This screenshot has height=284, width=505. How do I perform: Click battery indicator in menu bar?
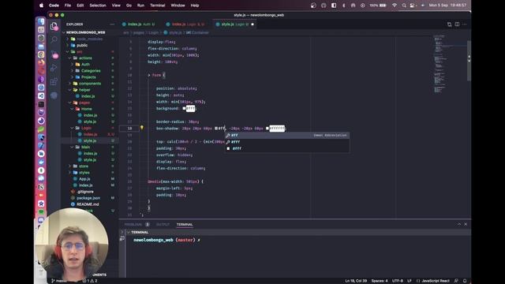[x=378, y=6]
